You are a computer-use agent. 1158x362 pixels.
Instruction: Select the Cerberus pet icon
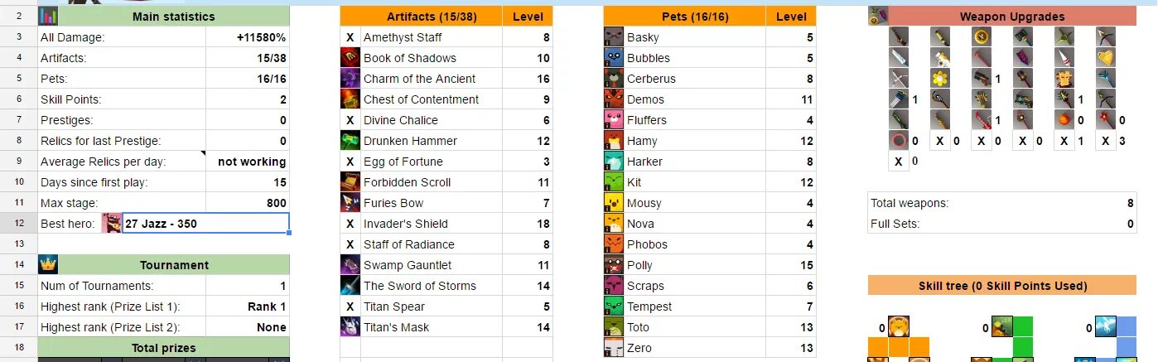click(x=613, y=79)
